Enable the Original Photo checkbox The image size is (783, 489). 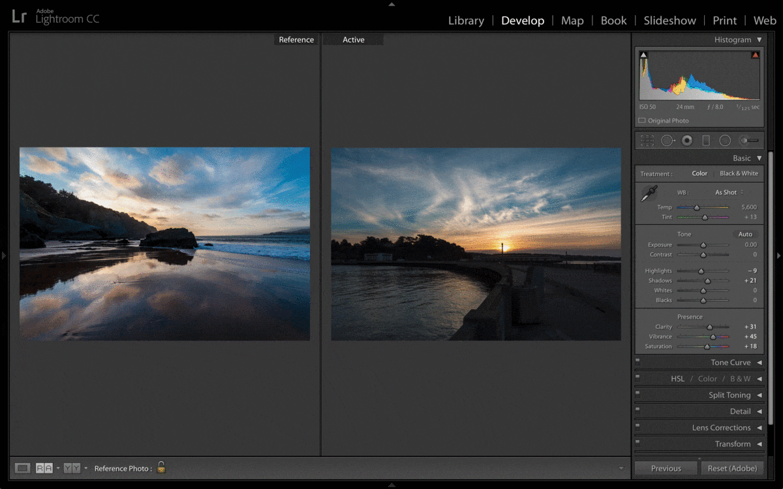(x=643, y=120)
